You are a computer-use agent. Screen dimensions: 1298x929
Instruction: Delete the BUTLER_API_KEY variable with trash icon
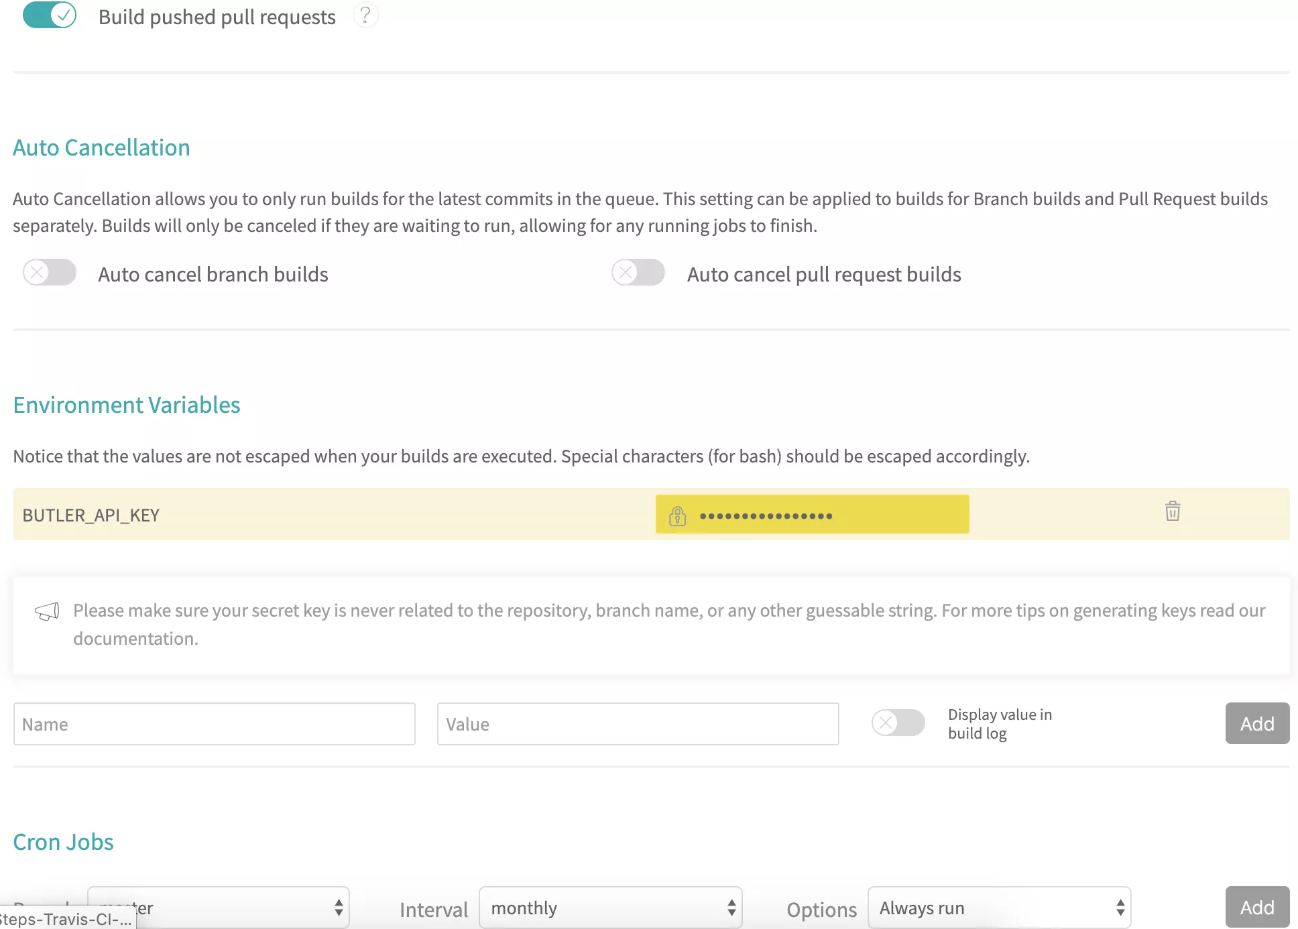(1172, 511)
